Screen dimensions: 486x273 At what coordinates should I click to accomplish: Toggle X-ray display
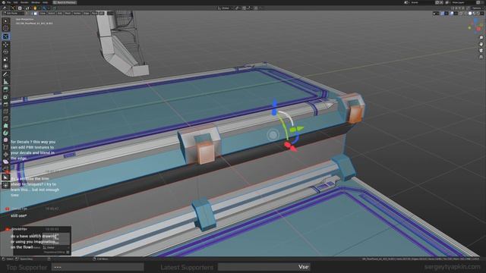460,14
